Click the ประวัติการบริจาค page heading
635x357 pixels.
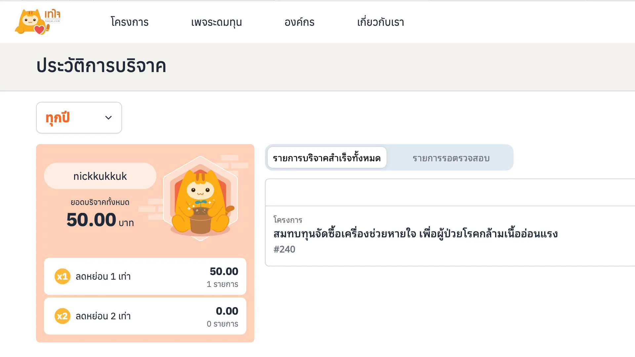(101, 66)
